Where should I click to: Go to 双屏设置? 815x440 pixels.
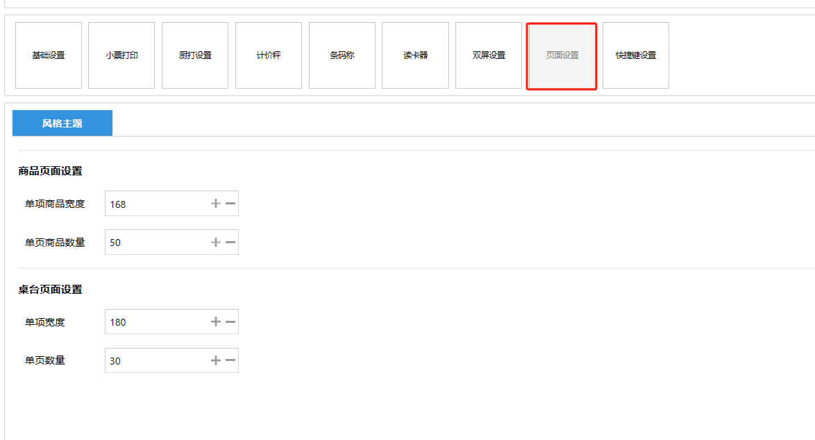coord(489,55)
